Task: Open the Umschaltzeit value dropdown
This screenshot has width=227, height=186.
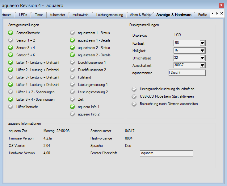Action: pos(202,58)
